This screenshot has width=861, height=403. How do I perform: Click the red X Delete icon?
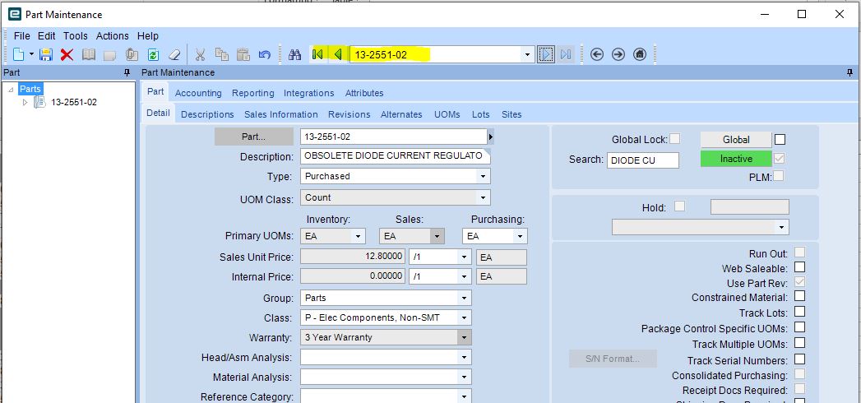pos(67,54)
